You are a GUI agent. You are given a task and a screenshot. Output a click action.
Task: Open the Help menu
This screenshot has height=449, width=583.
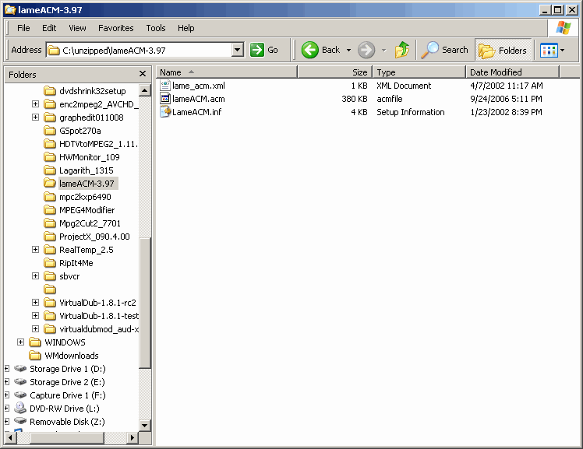coord(186,28)
